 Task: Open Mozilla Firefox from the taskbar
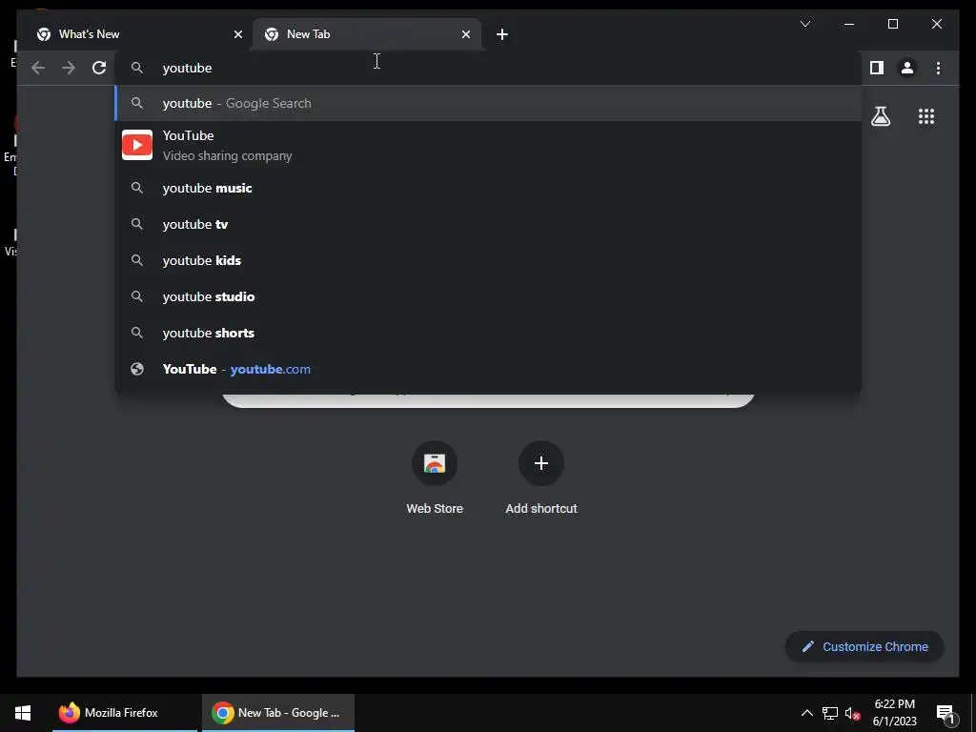pyautogui.click(x=125, y=713)
